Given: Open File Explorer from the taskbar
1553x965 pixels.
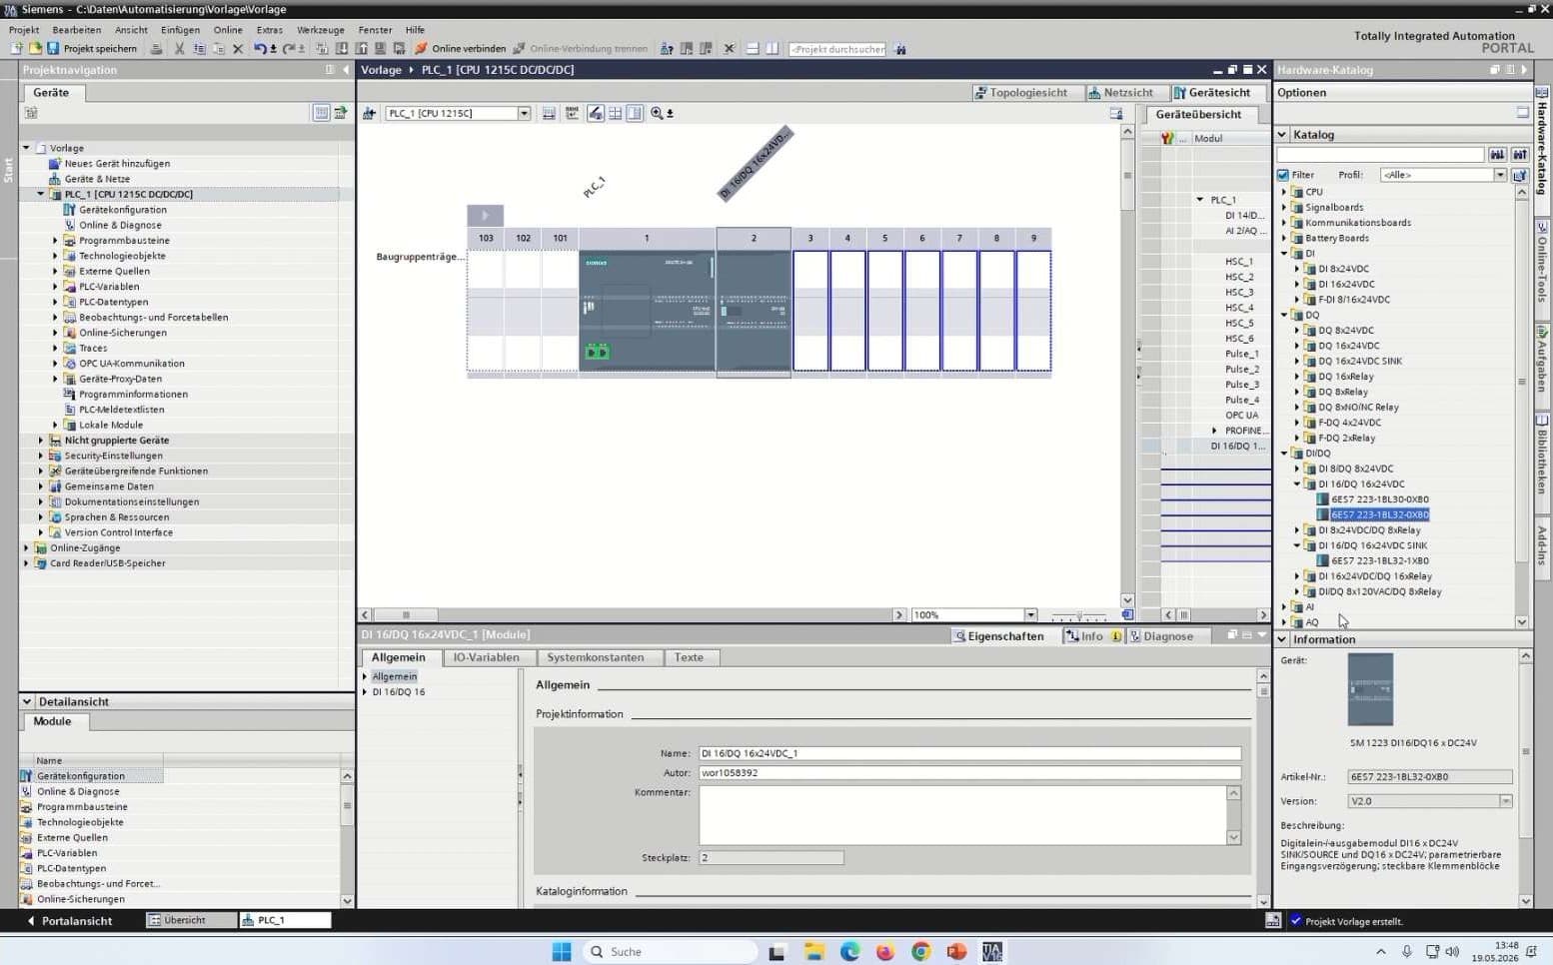Looking at the screenshot, I should pos(813,951).
